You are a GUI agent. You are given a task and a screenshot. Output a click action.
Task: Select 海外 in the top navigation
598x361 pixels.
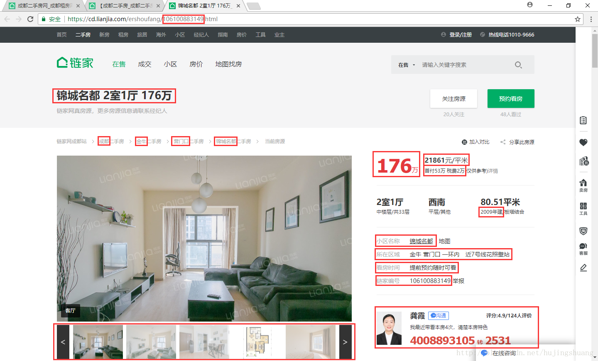point(161,35)
